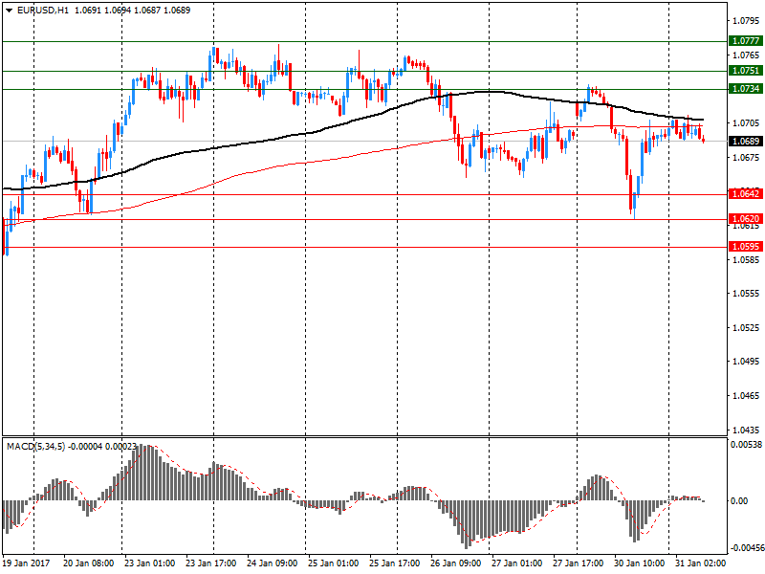Viewport: 765px width, 574px height.
Task: Click the 20 Jan 08:00 time label
Action: coord(88,563)
